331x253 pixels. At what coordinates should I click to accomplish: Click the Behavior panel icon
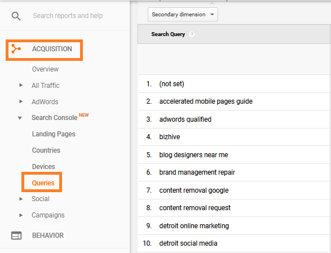pyautogui.click(x=16, y=236)
